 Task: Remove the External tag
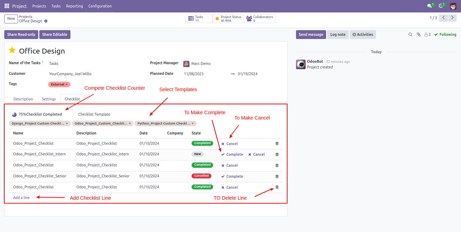point(67,84)
